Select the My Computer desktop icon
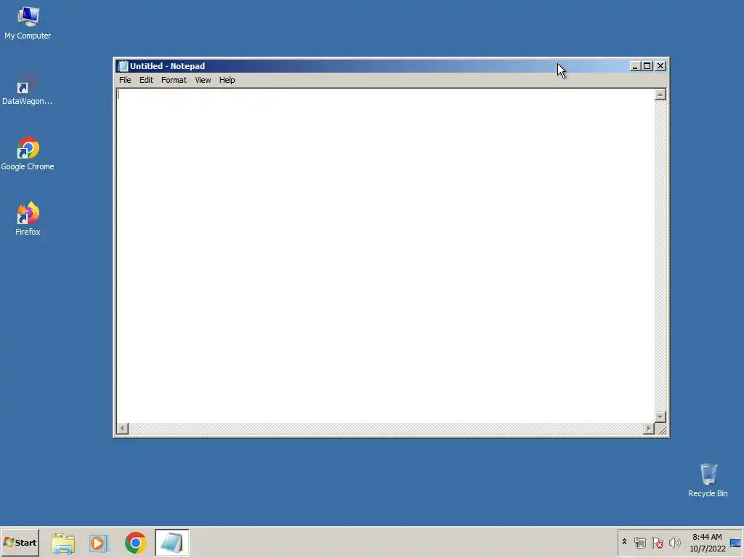Screen dimensions: 744x558 click(28, 23)
